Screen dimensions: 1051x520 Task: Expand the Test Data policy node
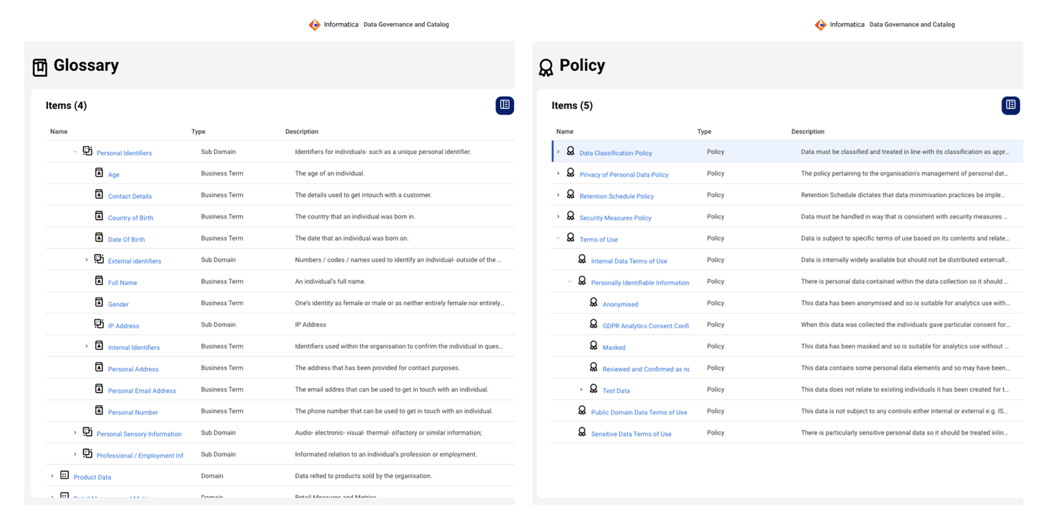(x=581, y=389)
